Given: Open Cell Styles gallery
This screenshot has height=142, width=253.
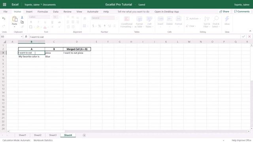Looking at the screenshot, I should 149,22.
